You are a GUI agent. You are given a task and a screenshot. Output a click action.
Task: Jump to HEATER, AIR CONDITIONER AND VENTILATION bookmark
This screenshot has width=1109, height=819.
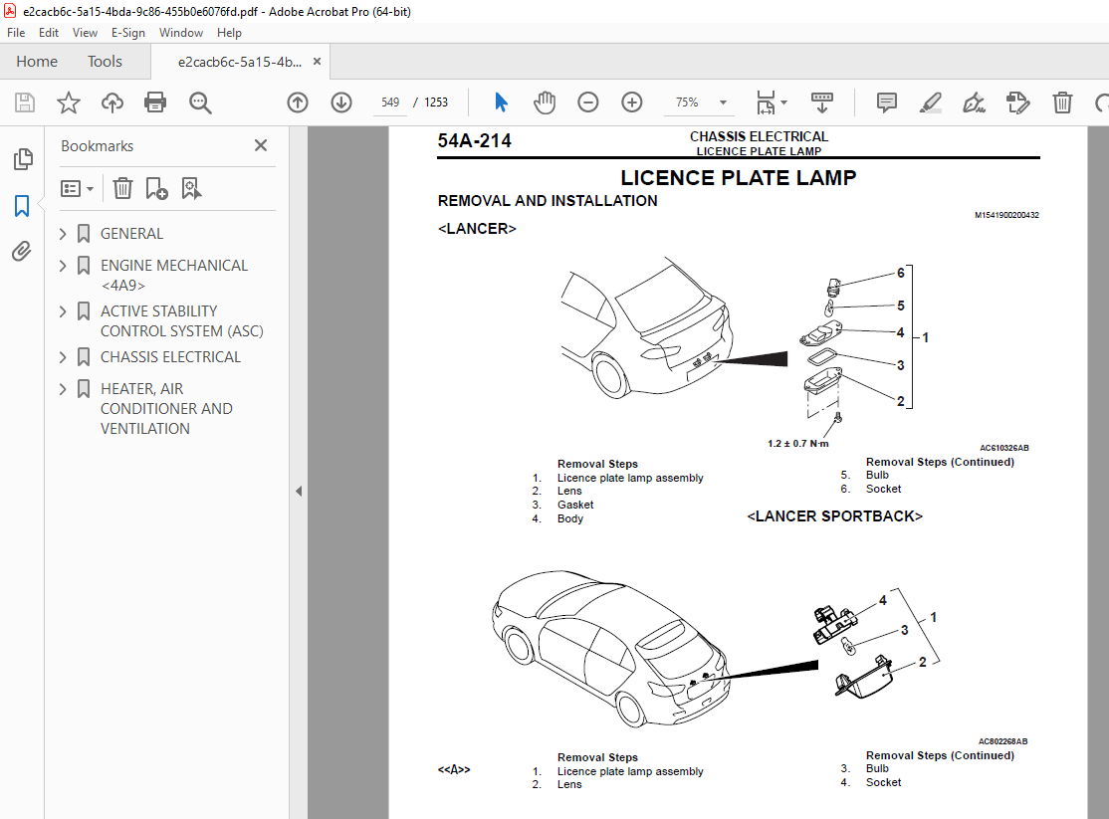[166, 409]
